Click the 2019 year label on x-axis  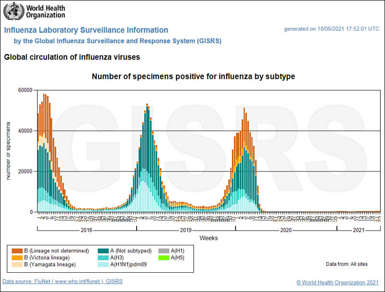(x=186, y=230)
